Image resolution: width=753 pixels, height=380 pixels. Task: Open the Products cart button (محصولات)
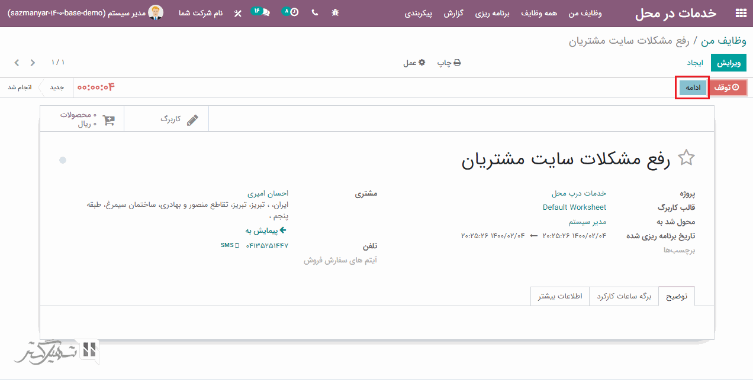pyautogui.click(x=87, y=119)
